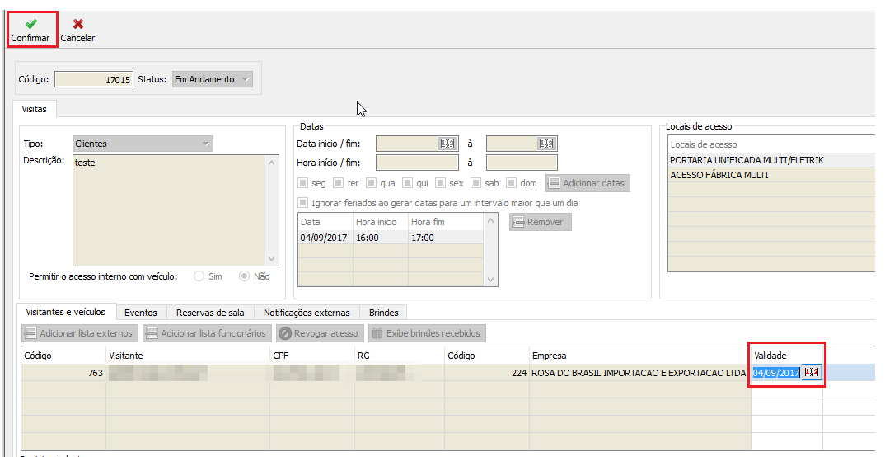
Task: Click the red Cancelar X icon
Action: [x=77, y=24]
